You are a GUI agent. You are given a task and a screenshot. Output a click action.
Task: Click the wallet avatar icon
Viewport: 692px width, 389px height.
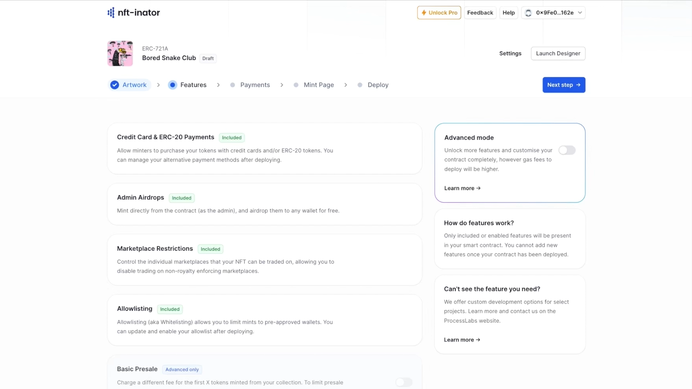(528, 13)
